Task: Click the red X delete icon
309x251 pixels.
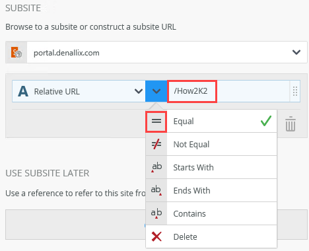Action: tap(156, 236)
